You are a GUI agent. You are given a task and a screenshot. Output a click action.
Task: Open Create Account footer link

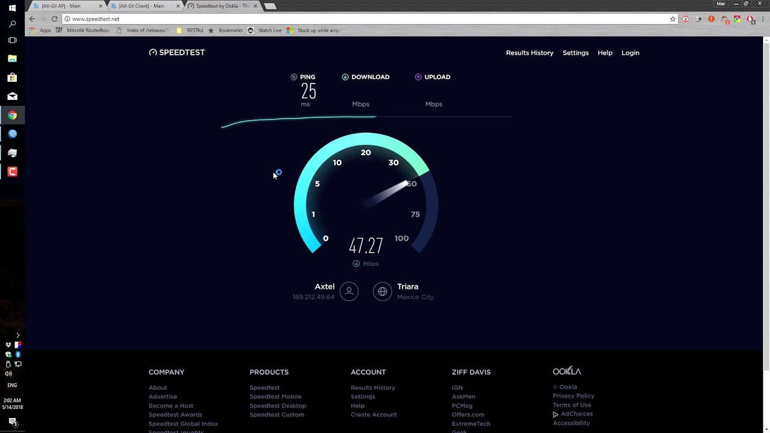click(374, 415)
